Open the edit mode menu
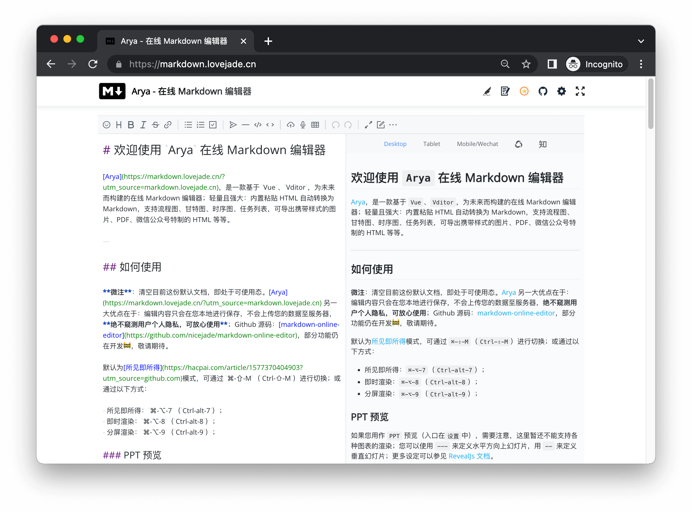 381,125
